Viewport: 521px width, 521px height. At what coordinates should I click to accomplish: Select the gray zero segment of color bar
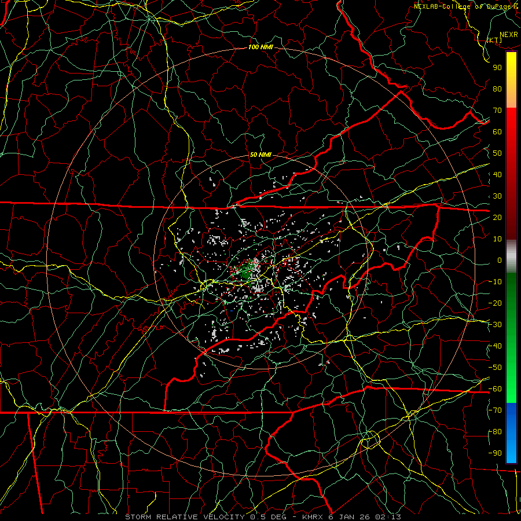(x=511, y=256)
